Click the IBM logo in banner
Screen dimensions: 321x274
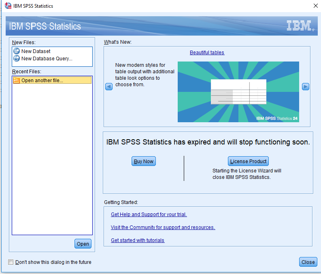(x=300, y=25)
